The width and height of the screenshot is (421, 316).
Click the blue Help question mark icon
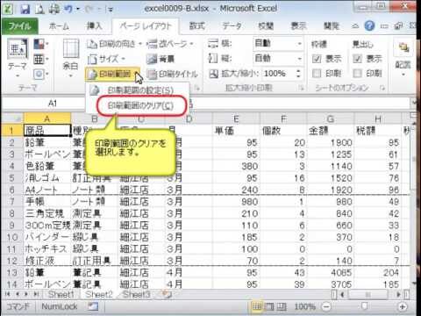(x=369, y=26)
